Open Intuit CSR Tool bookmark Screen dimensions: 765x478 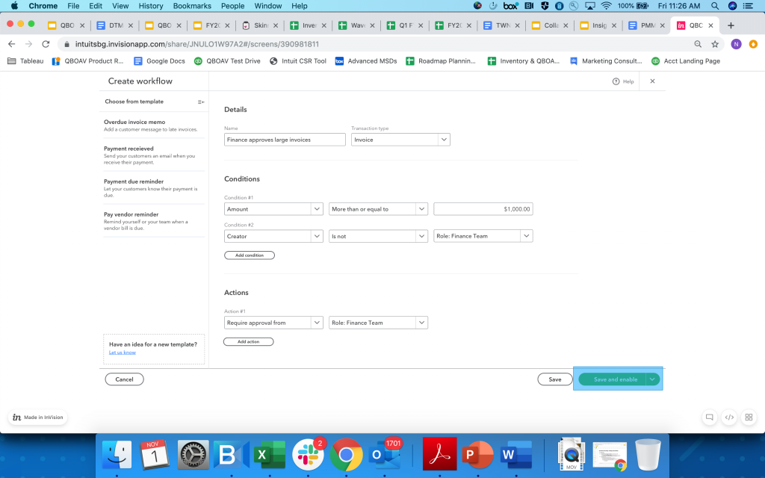point(298,61)
